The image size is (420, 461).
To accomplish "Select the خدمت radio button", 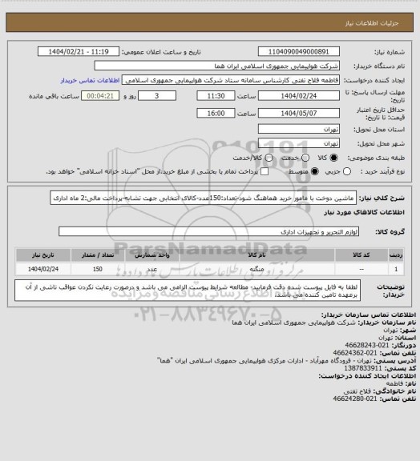I will pyautogui.click(x=305, y=158).
